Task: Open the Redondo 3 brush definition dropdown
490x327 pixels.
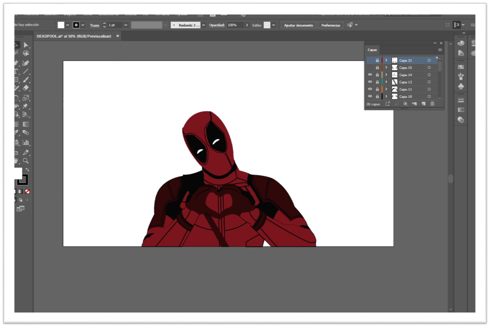Action: [204, 25]
